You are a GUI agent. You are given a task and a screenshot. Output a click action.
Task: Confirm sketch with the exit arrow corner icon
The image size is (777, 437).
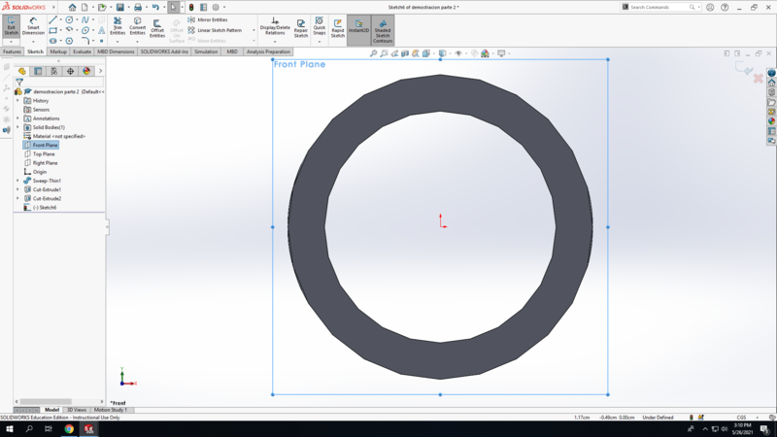pyautogui.click(x=744, y=68)
